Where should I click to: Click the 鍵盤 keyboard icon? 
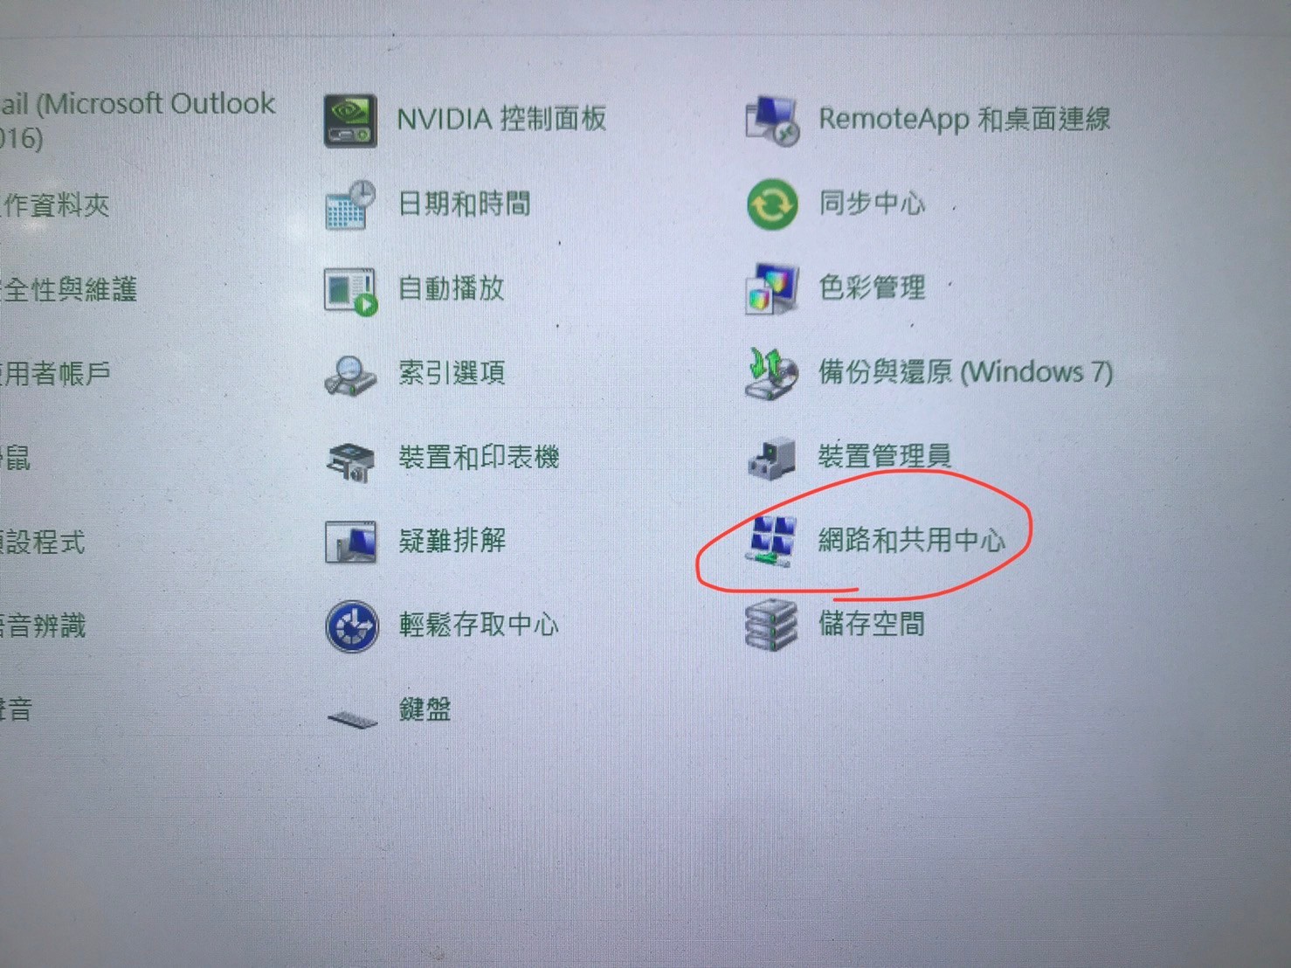pos(352,718)
